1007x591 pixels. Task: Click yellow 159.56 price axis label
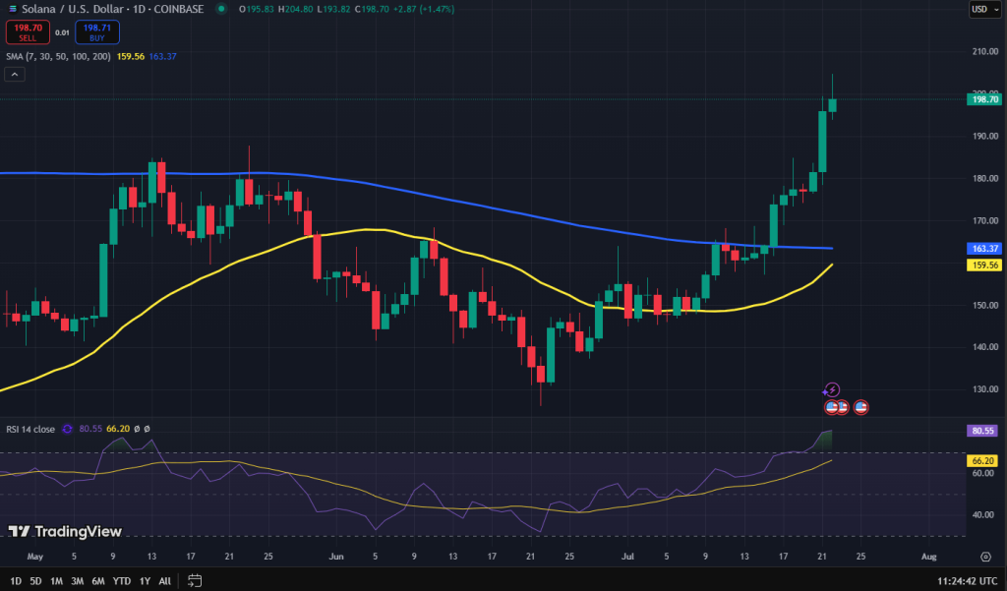(984, 265)
